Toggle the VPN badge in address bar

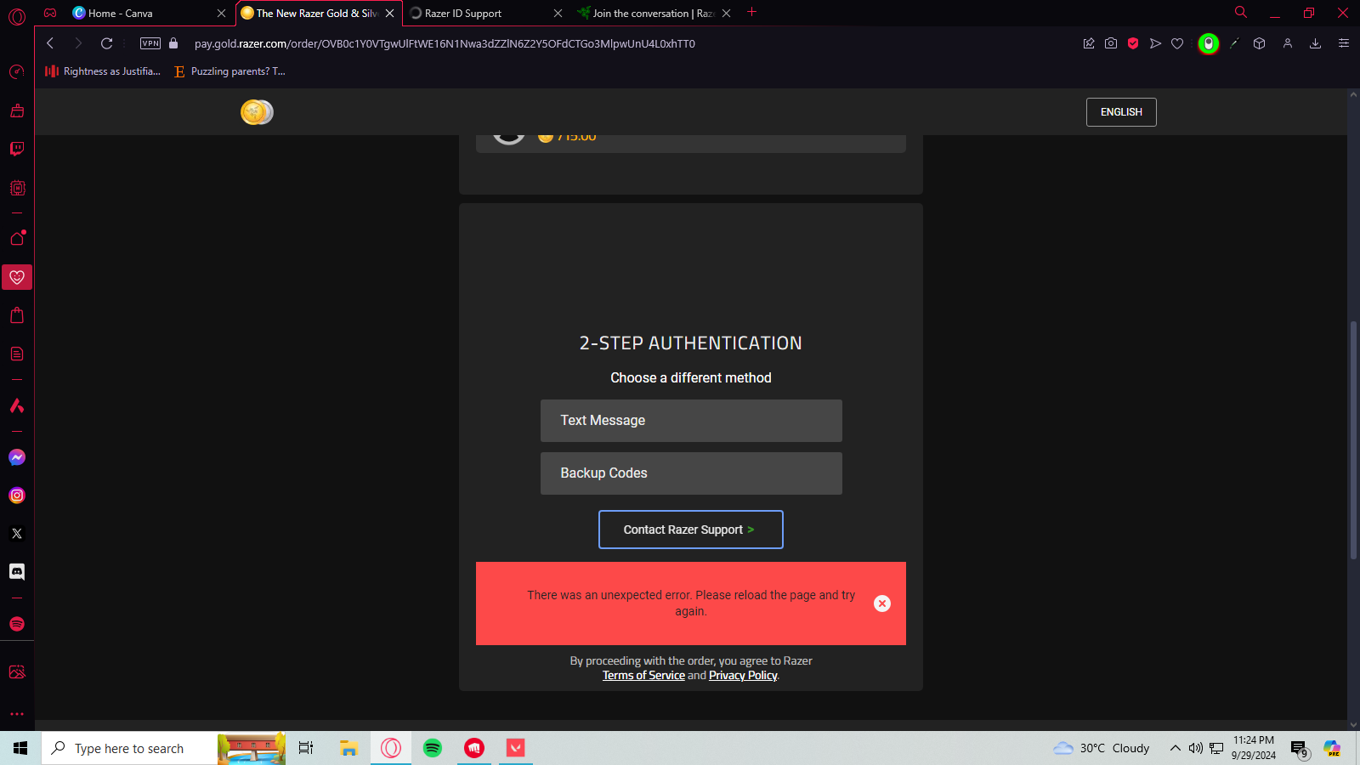pyautogui.click(x=150, y=43)
